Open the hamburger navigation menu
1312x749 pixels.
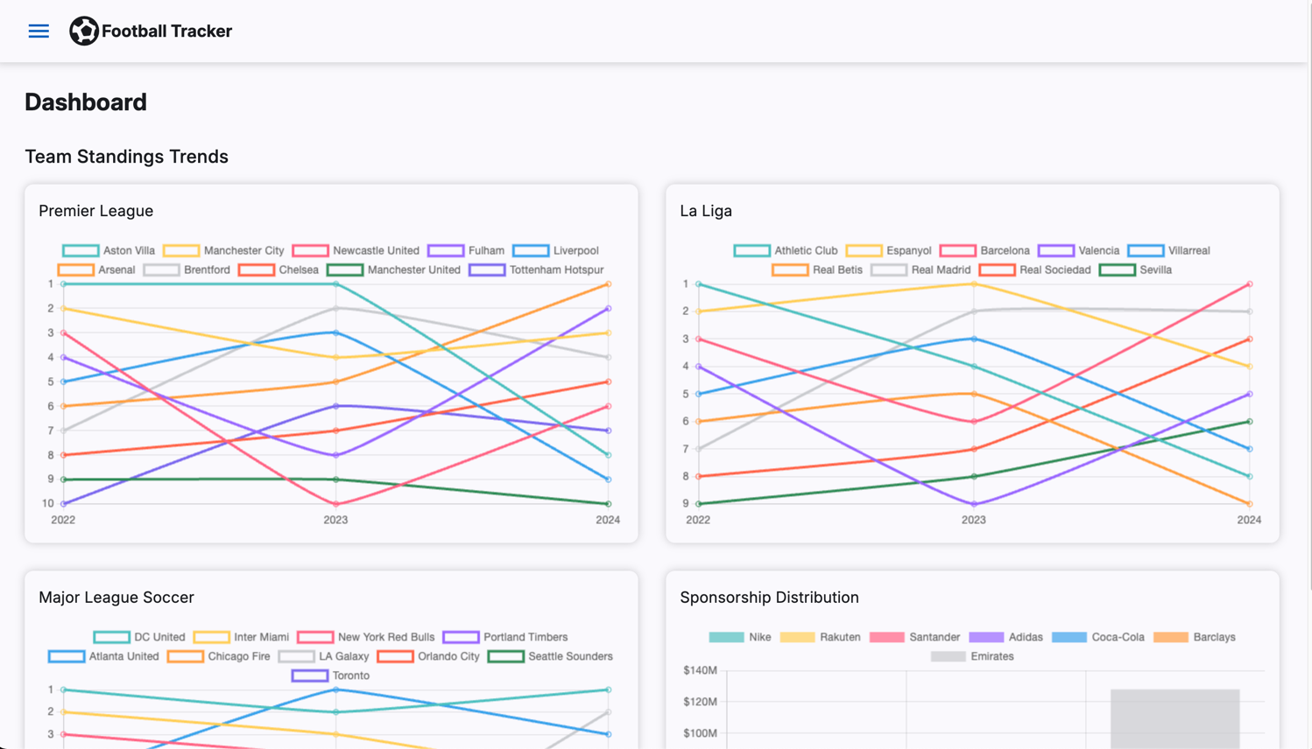(39, 31)
